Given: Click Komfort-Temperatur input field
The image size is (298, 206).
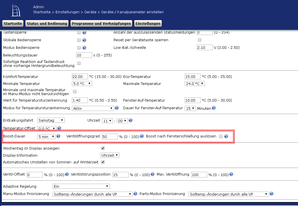Looking at the screenshot, I should [x=80, y=76].
